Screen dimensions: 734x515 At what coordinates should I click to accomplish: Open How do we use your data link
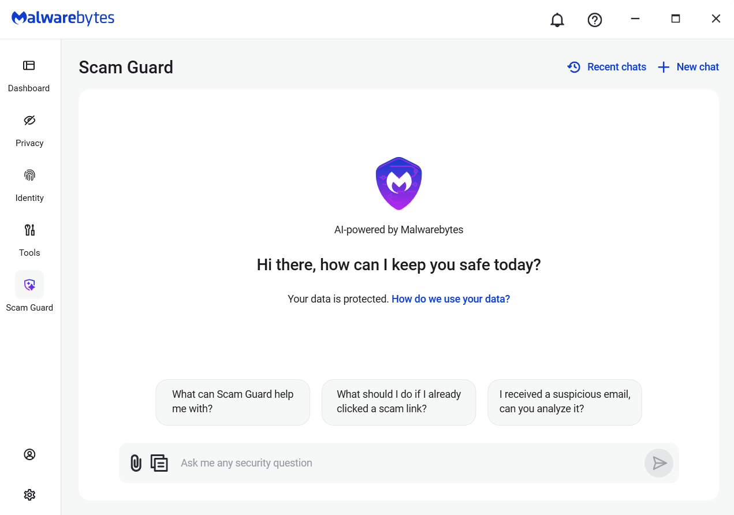[x=450, y=299]
